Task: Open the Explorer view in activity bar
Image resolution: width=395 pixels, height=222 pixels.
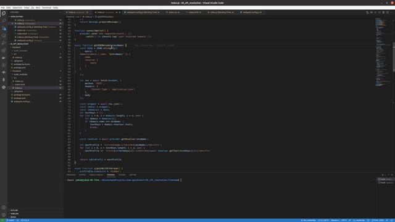Action: tap(4, 14)
